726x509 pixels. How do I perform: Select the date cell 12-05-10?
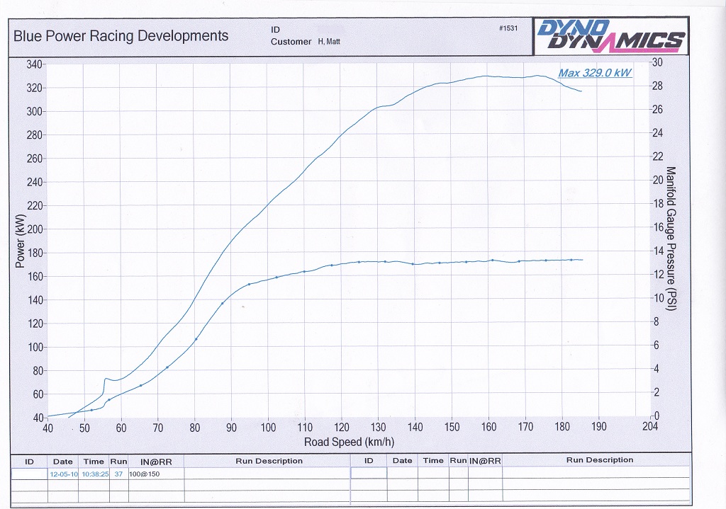tap(62, 474)
